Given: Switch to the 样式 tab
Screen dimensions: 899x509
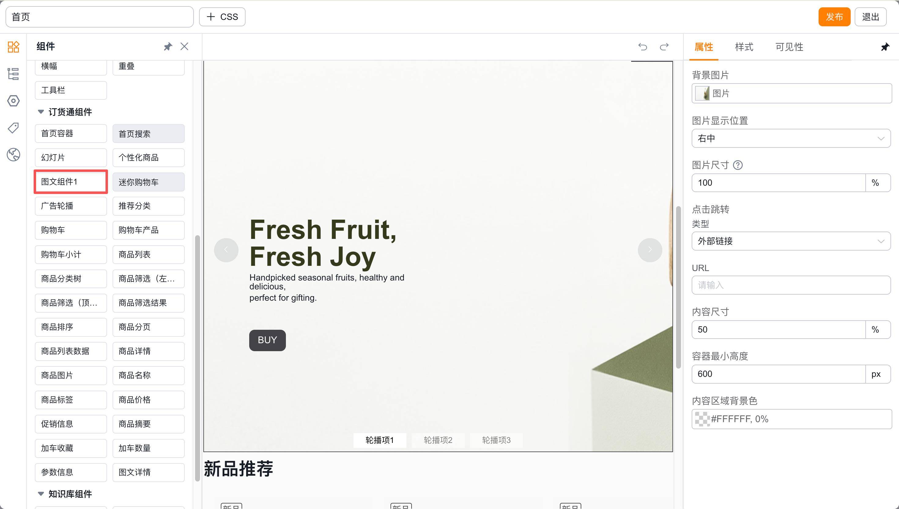Looking at the screenshot, I should [x=744, y=47].
